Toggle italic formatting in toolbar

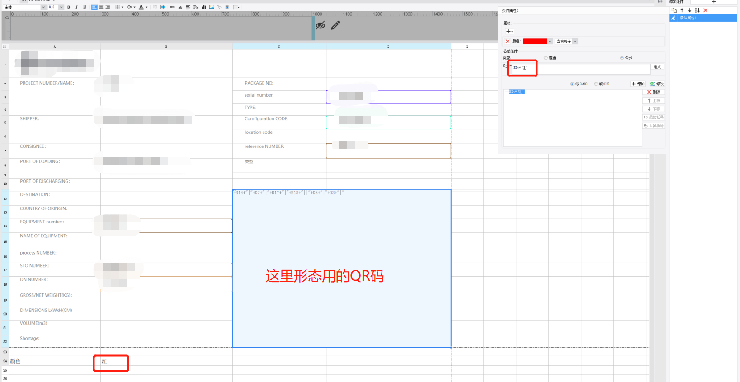76,7
